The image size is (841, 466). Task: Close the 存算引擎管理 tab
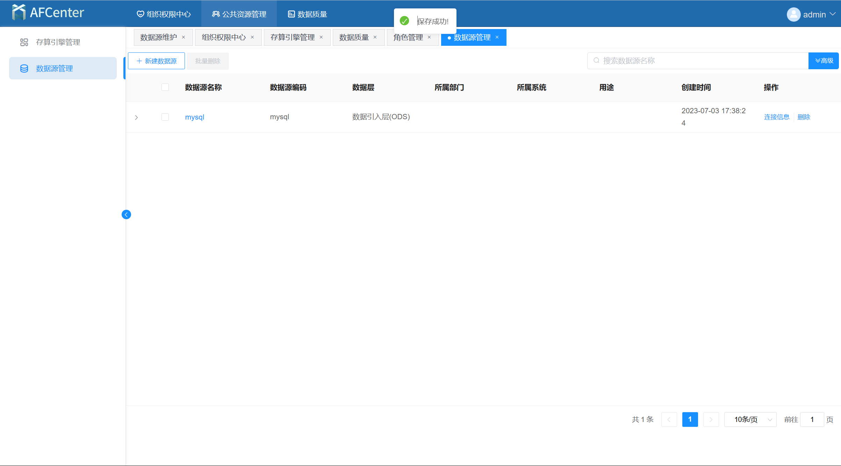coord(321,37)
